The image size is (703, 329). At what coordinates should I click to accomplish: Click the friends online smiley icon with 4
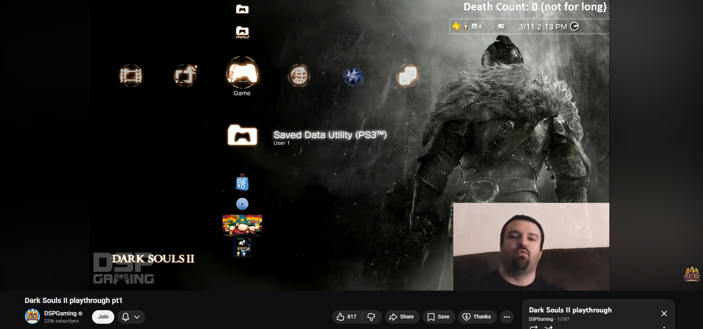point(477,26)
